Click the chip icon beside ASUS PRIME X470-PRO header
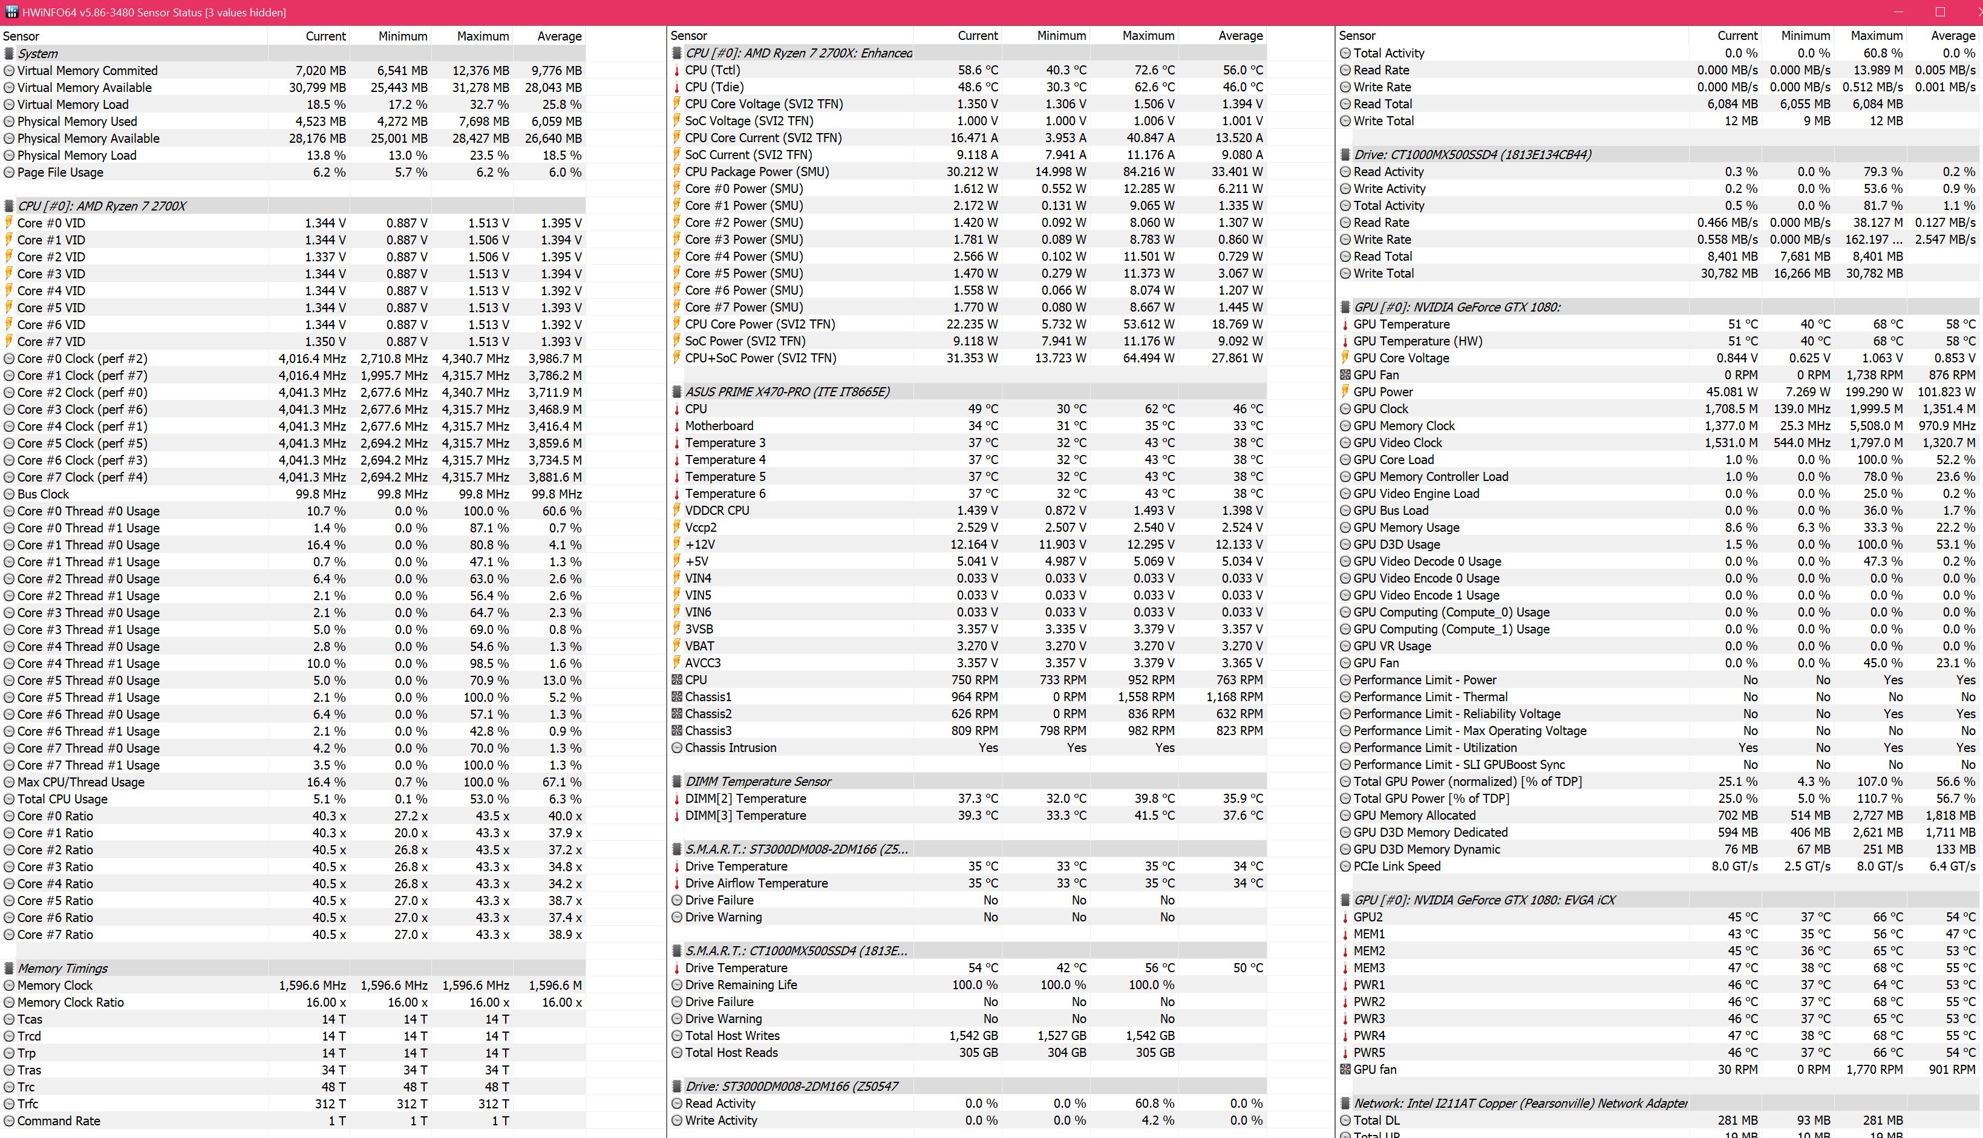 click(676, 393)
